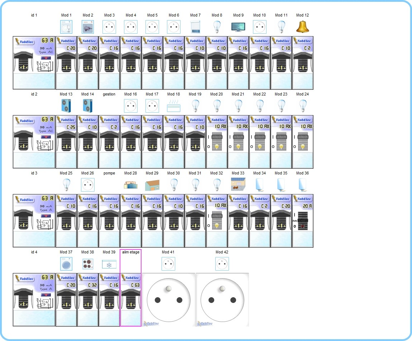Select the heat pump icon under Mod 13

[66, 106]
